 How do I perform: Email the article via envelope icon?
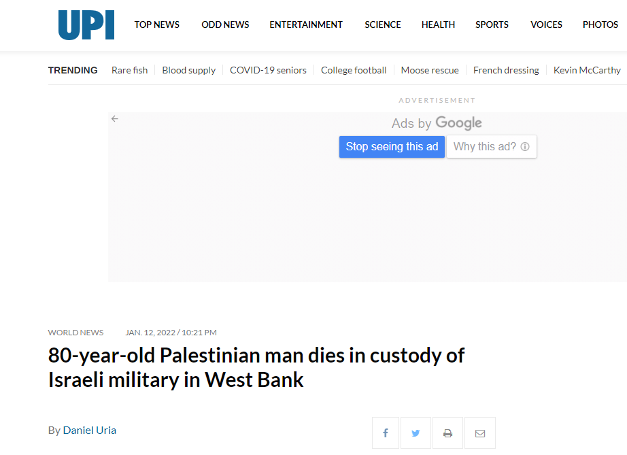pos(480,433)
